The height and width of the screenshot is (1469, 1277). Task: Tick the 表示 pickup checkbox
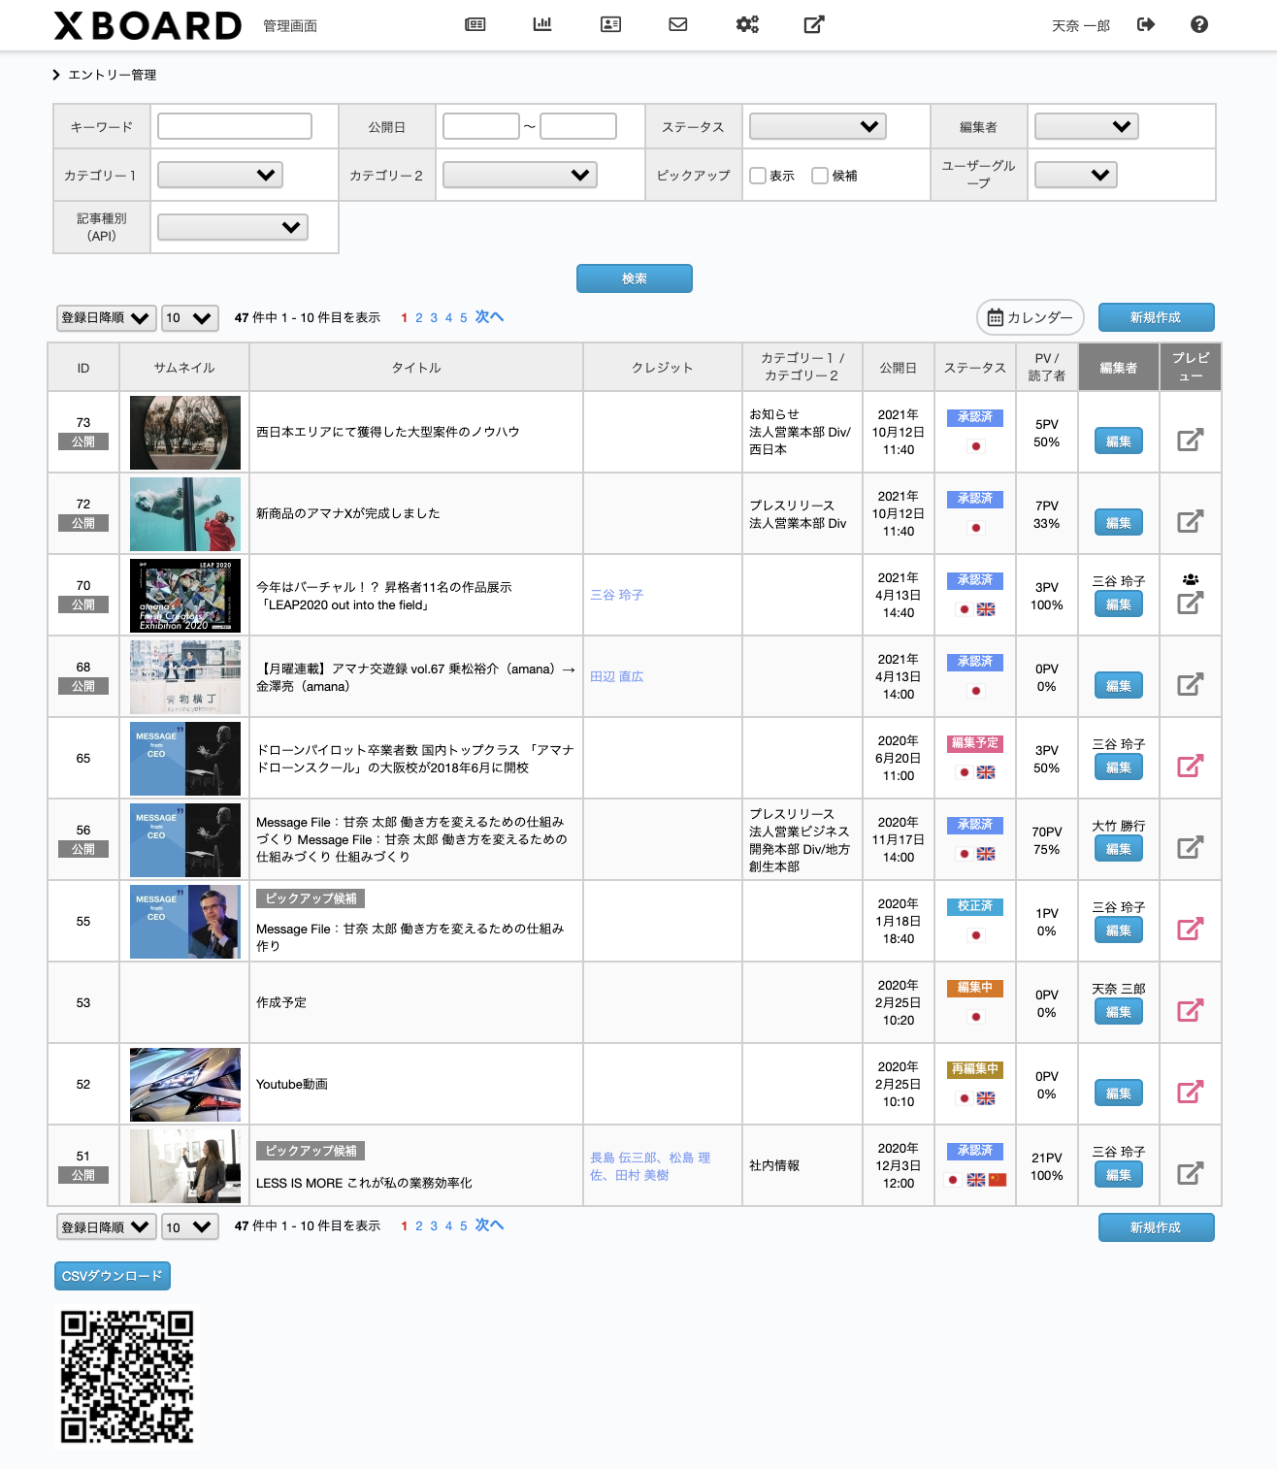(758, 176)
